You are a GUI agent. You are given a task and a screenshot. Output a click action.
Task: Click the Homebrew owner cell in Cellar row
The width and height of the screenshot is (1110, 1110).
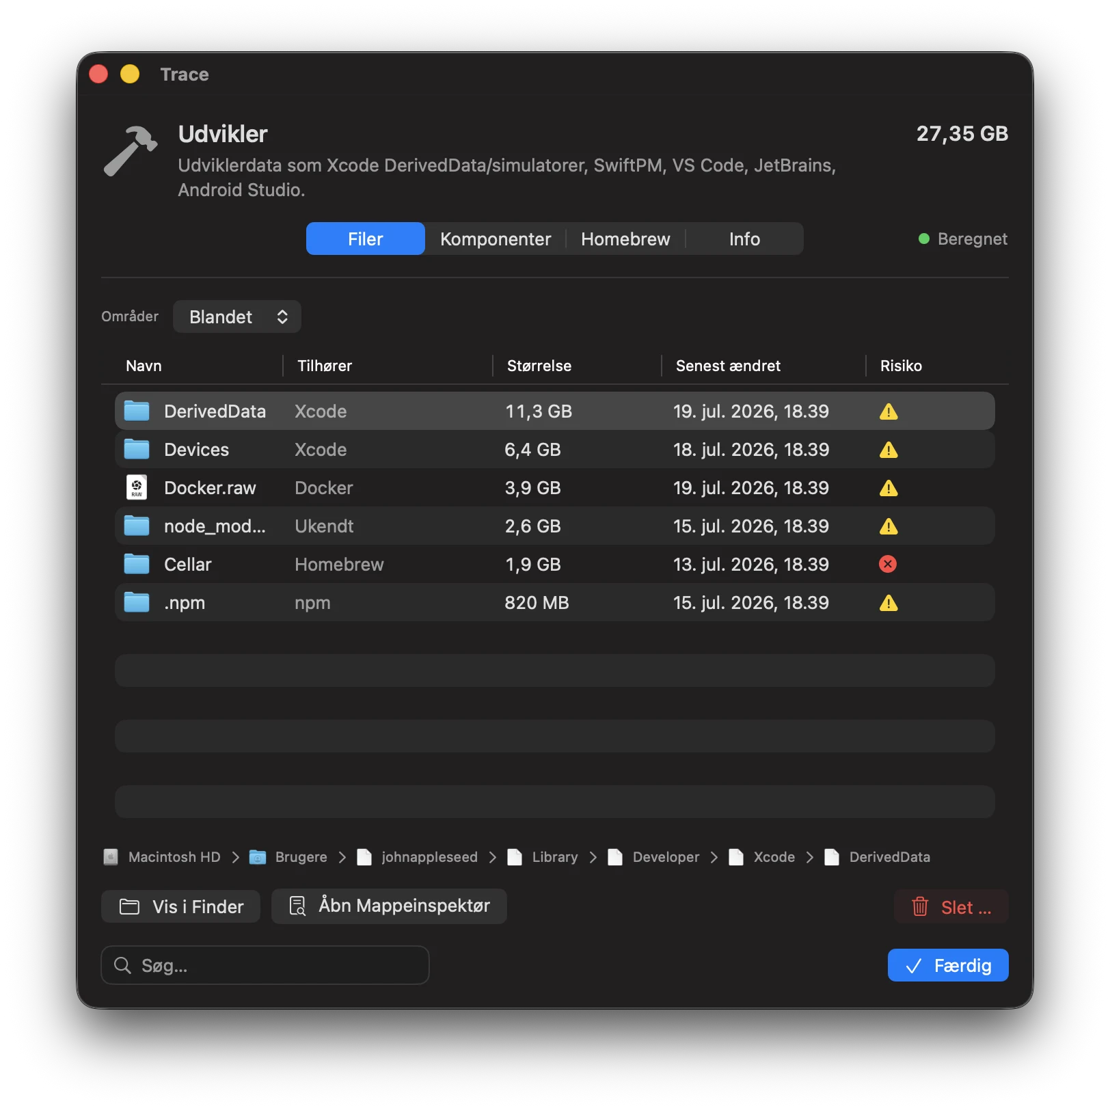(339, 565)
